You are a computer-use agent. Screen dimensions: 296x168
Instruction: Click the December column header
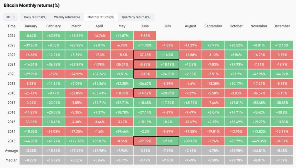point(282,26)
